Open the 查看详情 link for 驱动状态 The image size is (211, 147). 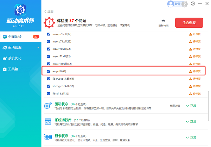click(x=175, y=106)
